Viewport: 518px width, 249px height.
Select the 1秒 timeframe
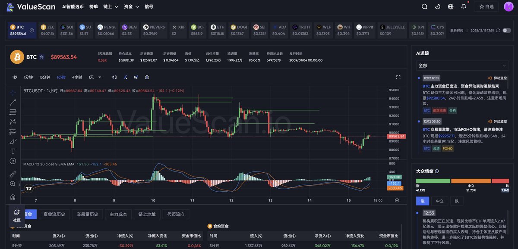pos(15,77)
